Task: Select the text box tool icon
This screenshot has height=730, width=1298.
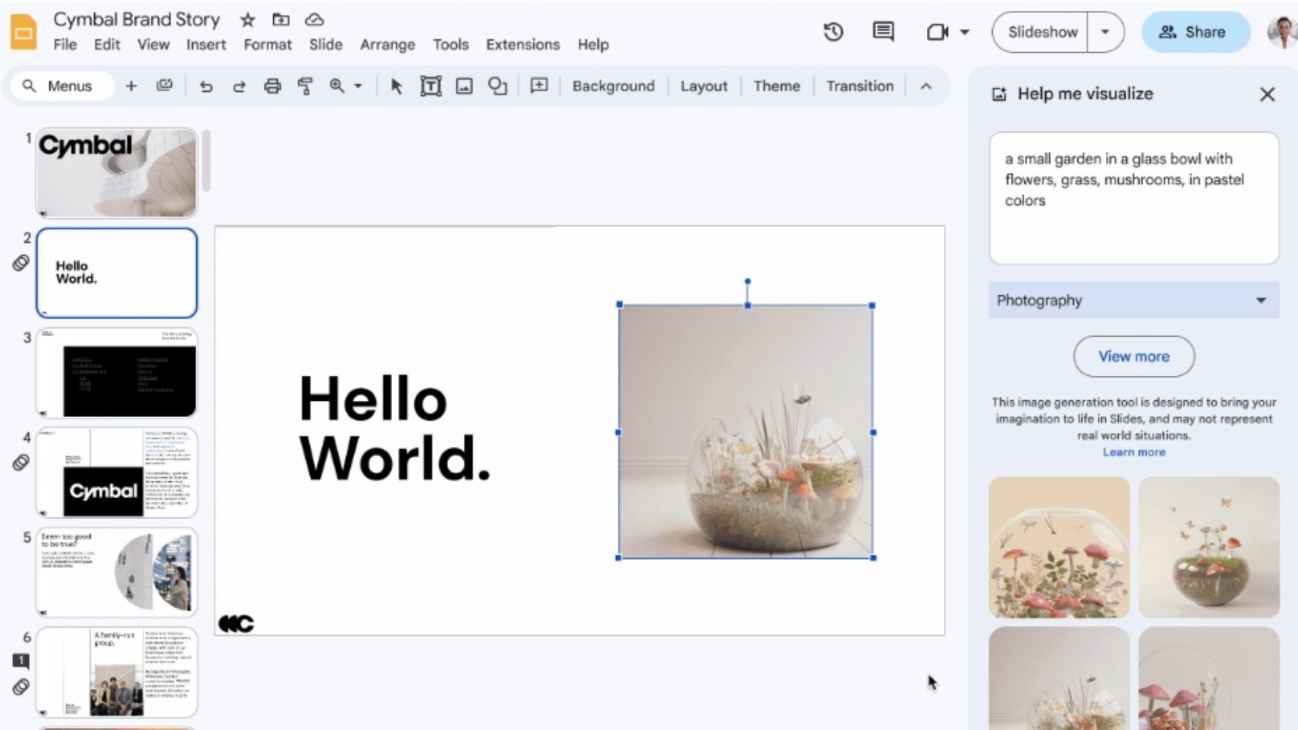Action: point(431,86)
